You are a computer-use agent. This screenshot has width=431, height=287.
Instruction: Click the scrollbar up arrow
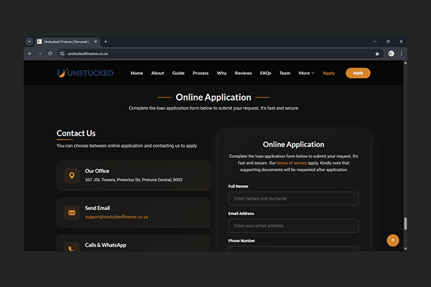(x=405, y=63)
